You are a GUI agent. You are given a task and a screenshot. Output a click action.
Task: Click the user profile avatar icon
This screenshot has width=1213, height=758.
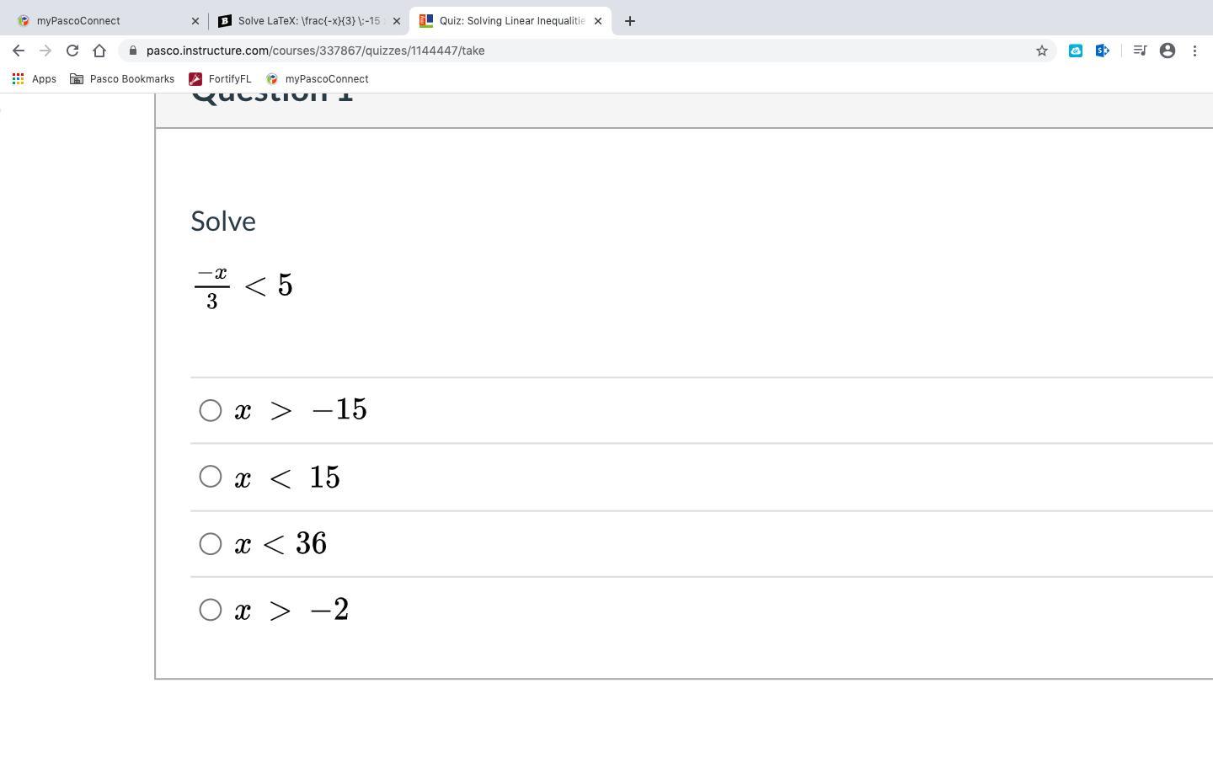(1168, 51)
